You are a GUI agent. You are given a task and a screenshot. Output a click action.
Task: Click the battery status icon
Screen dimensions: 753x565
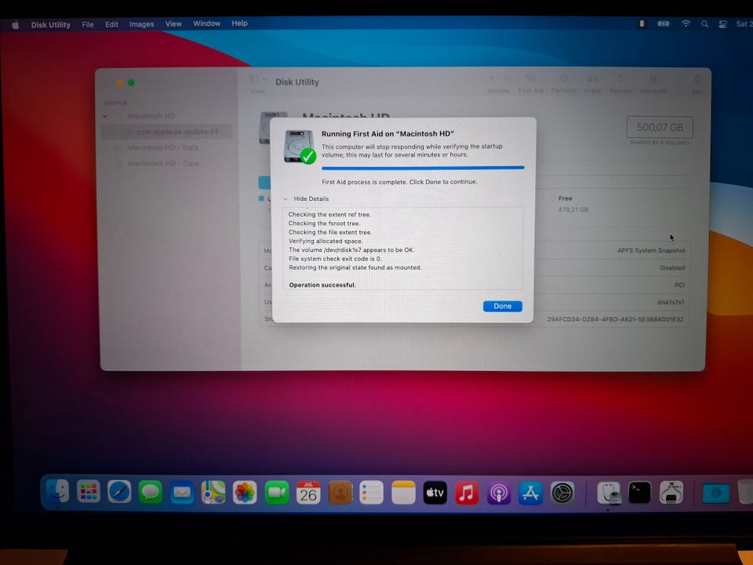pyautogui.click(x=664, y=24)
